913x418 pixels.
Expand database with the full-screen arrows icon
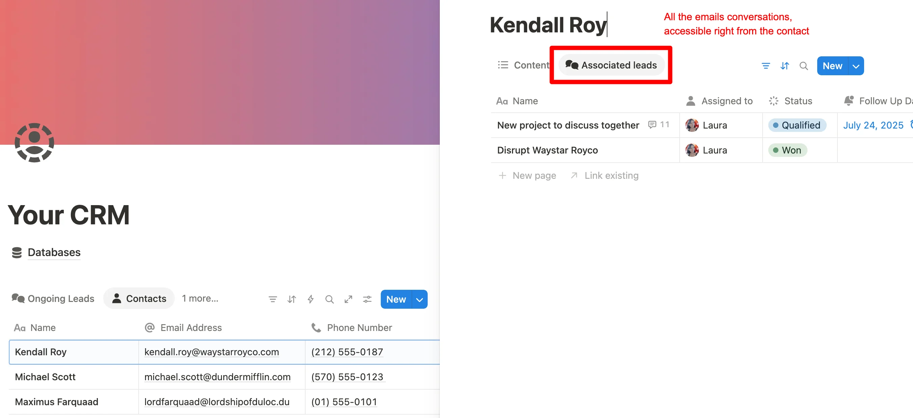[348, 299]
